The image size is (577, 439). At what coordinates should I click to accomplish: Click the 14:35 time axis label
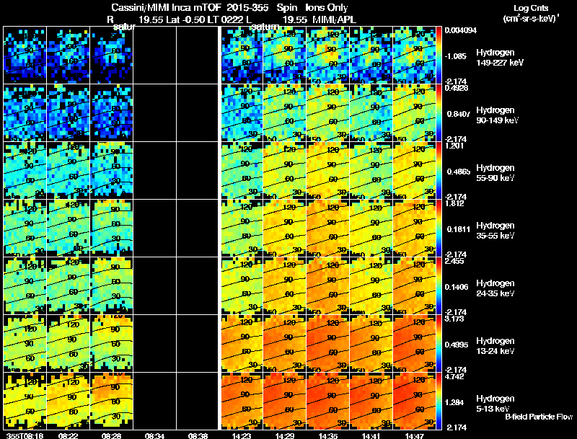[328, 435]
